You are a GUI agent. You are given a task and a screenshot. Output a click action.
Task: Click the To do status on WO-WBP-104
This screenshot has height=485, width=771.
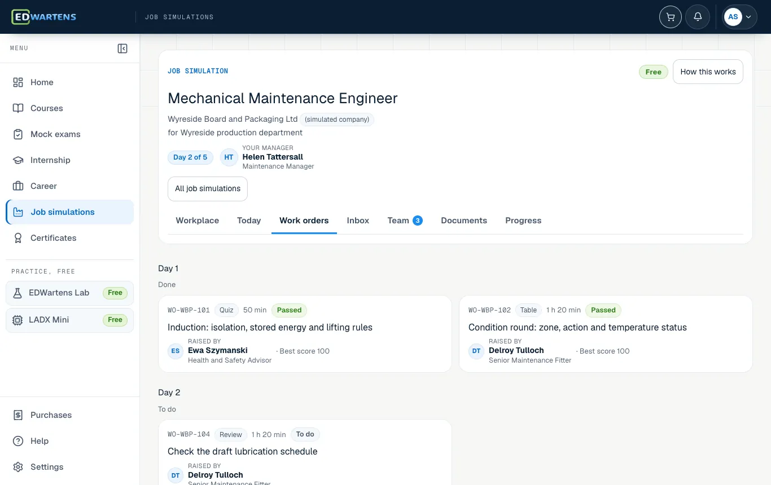305,434
